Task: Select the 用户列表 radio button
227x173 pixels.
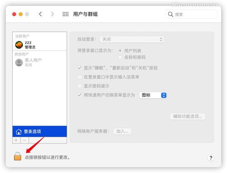Action: click(x=120, y=51)
